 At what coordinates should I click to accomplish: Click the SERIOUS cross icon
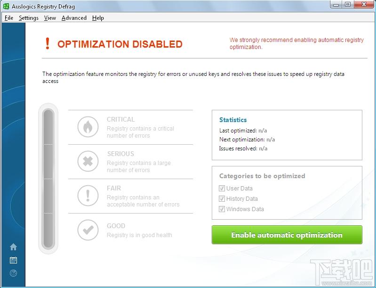pyautogui.click(x=88, y=161)
